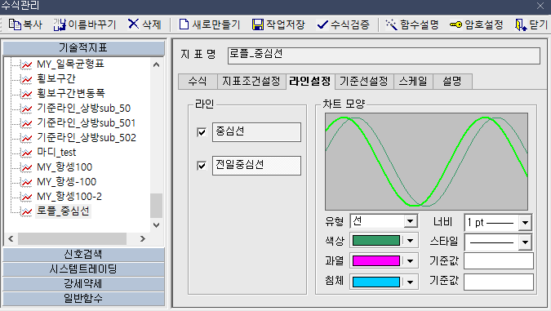Open the 과열 color dropdown arrow

point(410,261)
